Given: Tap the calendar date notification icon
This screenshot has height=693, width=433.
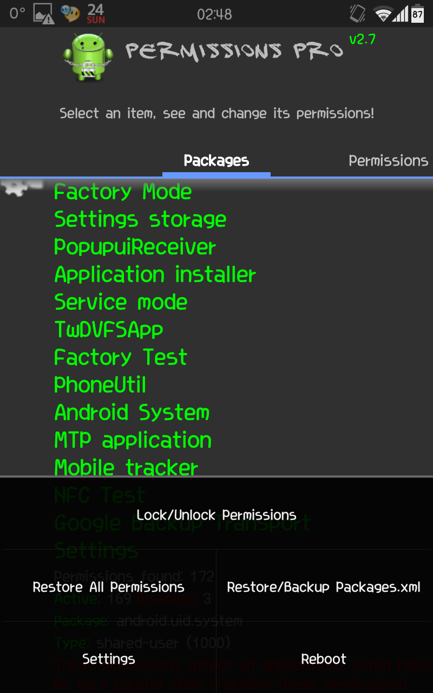Looking at the screenshot, I should coord(95,14).
